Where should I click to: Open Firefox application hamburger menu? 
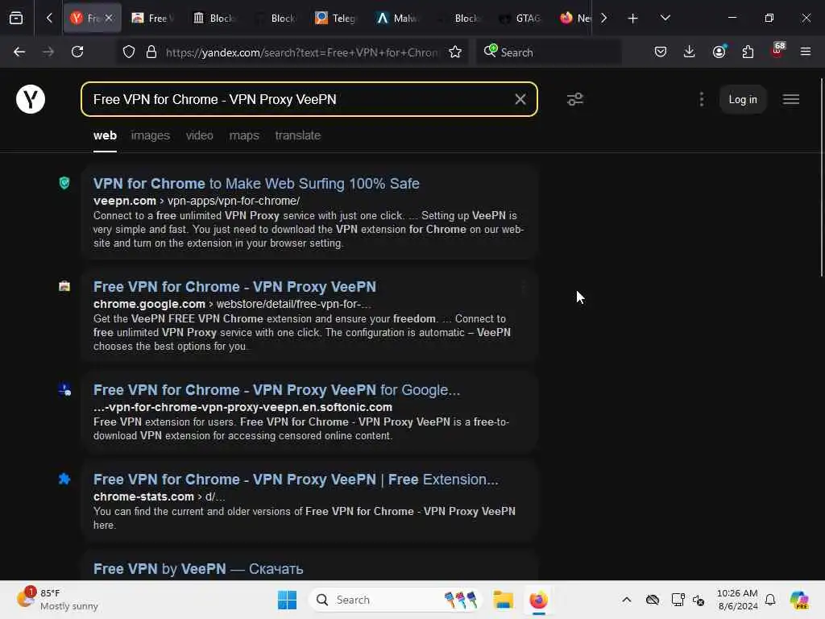[806, 52]
